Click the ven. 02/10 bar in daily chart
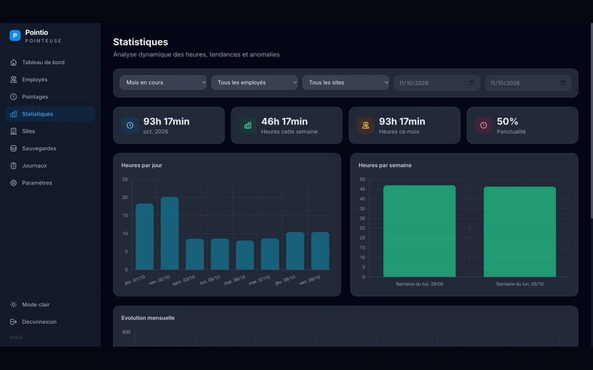593x370 pixels. (170, 233)
